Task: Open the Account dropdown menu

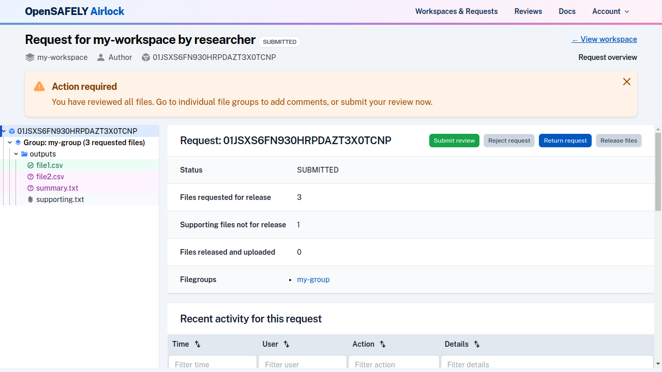Action: (x=611, y=11)
